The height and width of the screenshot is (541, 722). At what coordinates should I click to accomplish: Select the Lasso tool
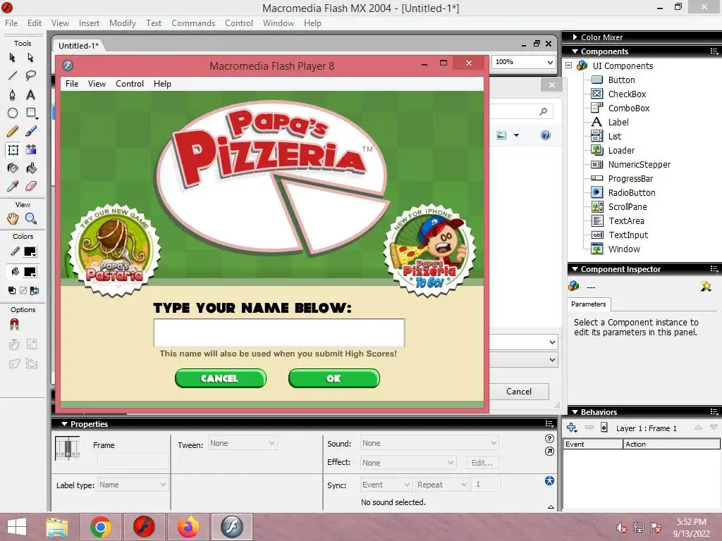31,75
